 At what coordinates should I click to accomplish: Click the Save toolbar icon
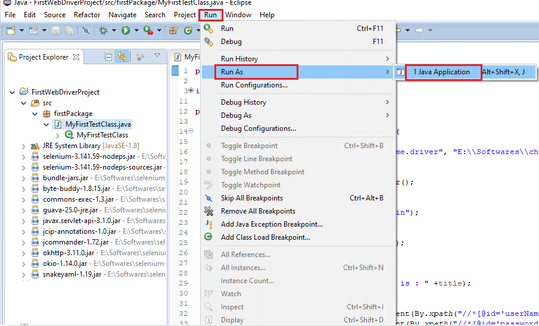click(x=56, y=30)
